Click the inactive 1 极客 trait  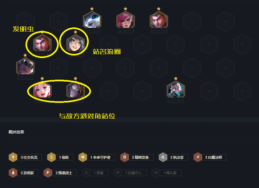95,173
